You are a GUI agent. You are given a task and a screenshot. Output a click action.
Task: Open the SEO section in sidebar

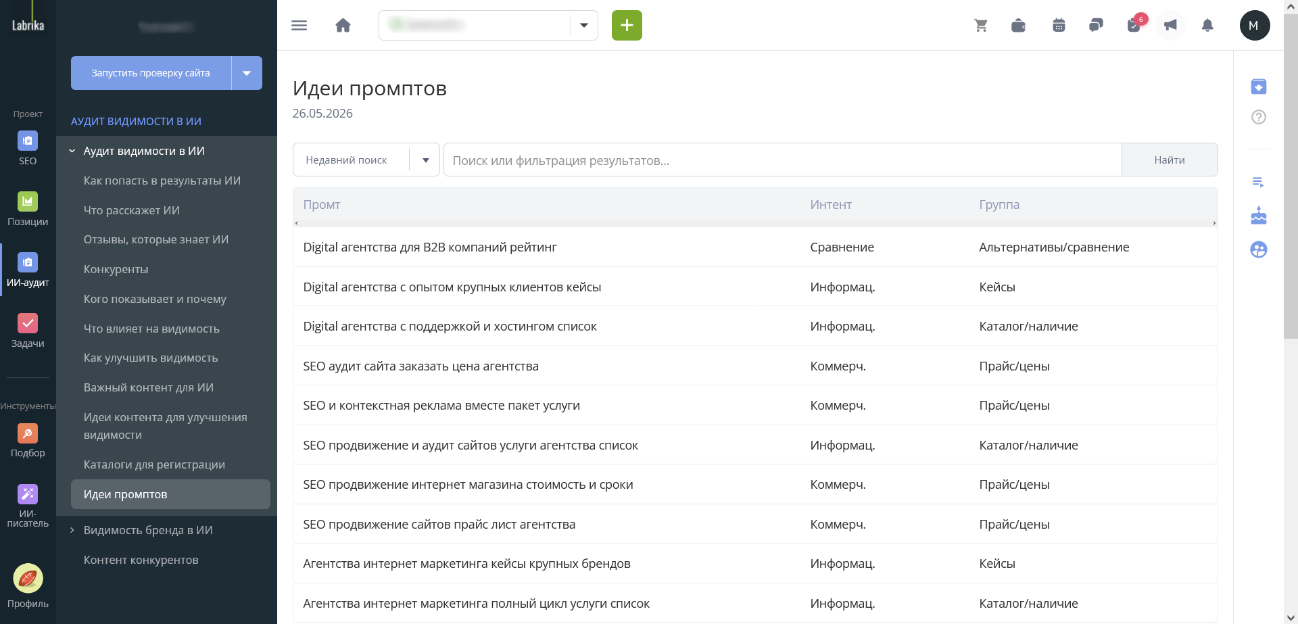(x=28, y=148)
